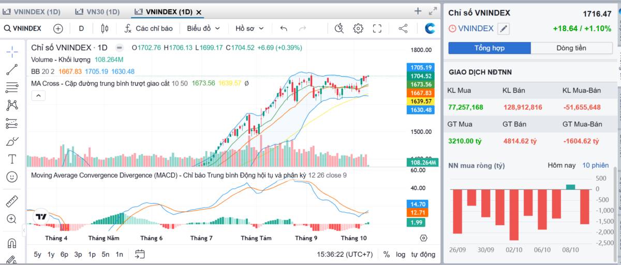Image resolution: width=621 pixels, height=265 pixels.
Task: Toggle the tự động auto scale
Action: [423, 254]
